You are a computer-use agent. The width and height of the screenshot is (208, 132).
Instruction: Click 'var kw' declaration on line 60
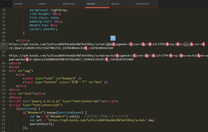[35, 116]
